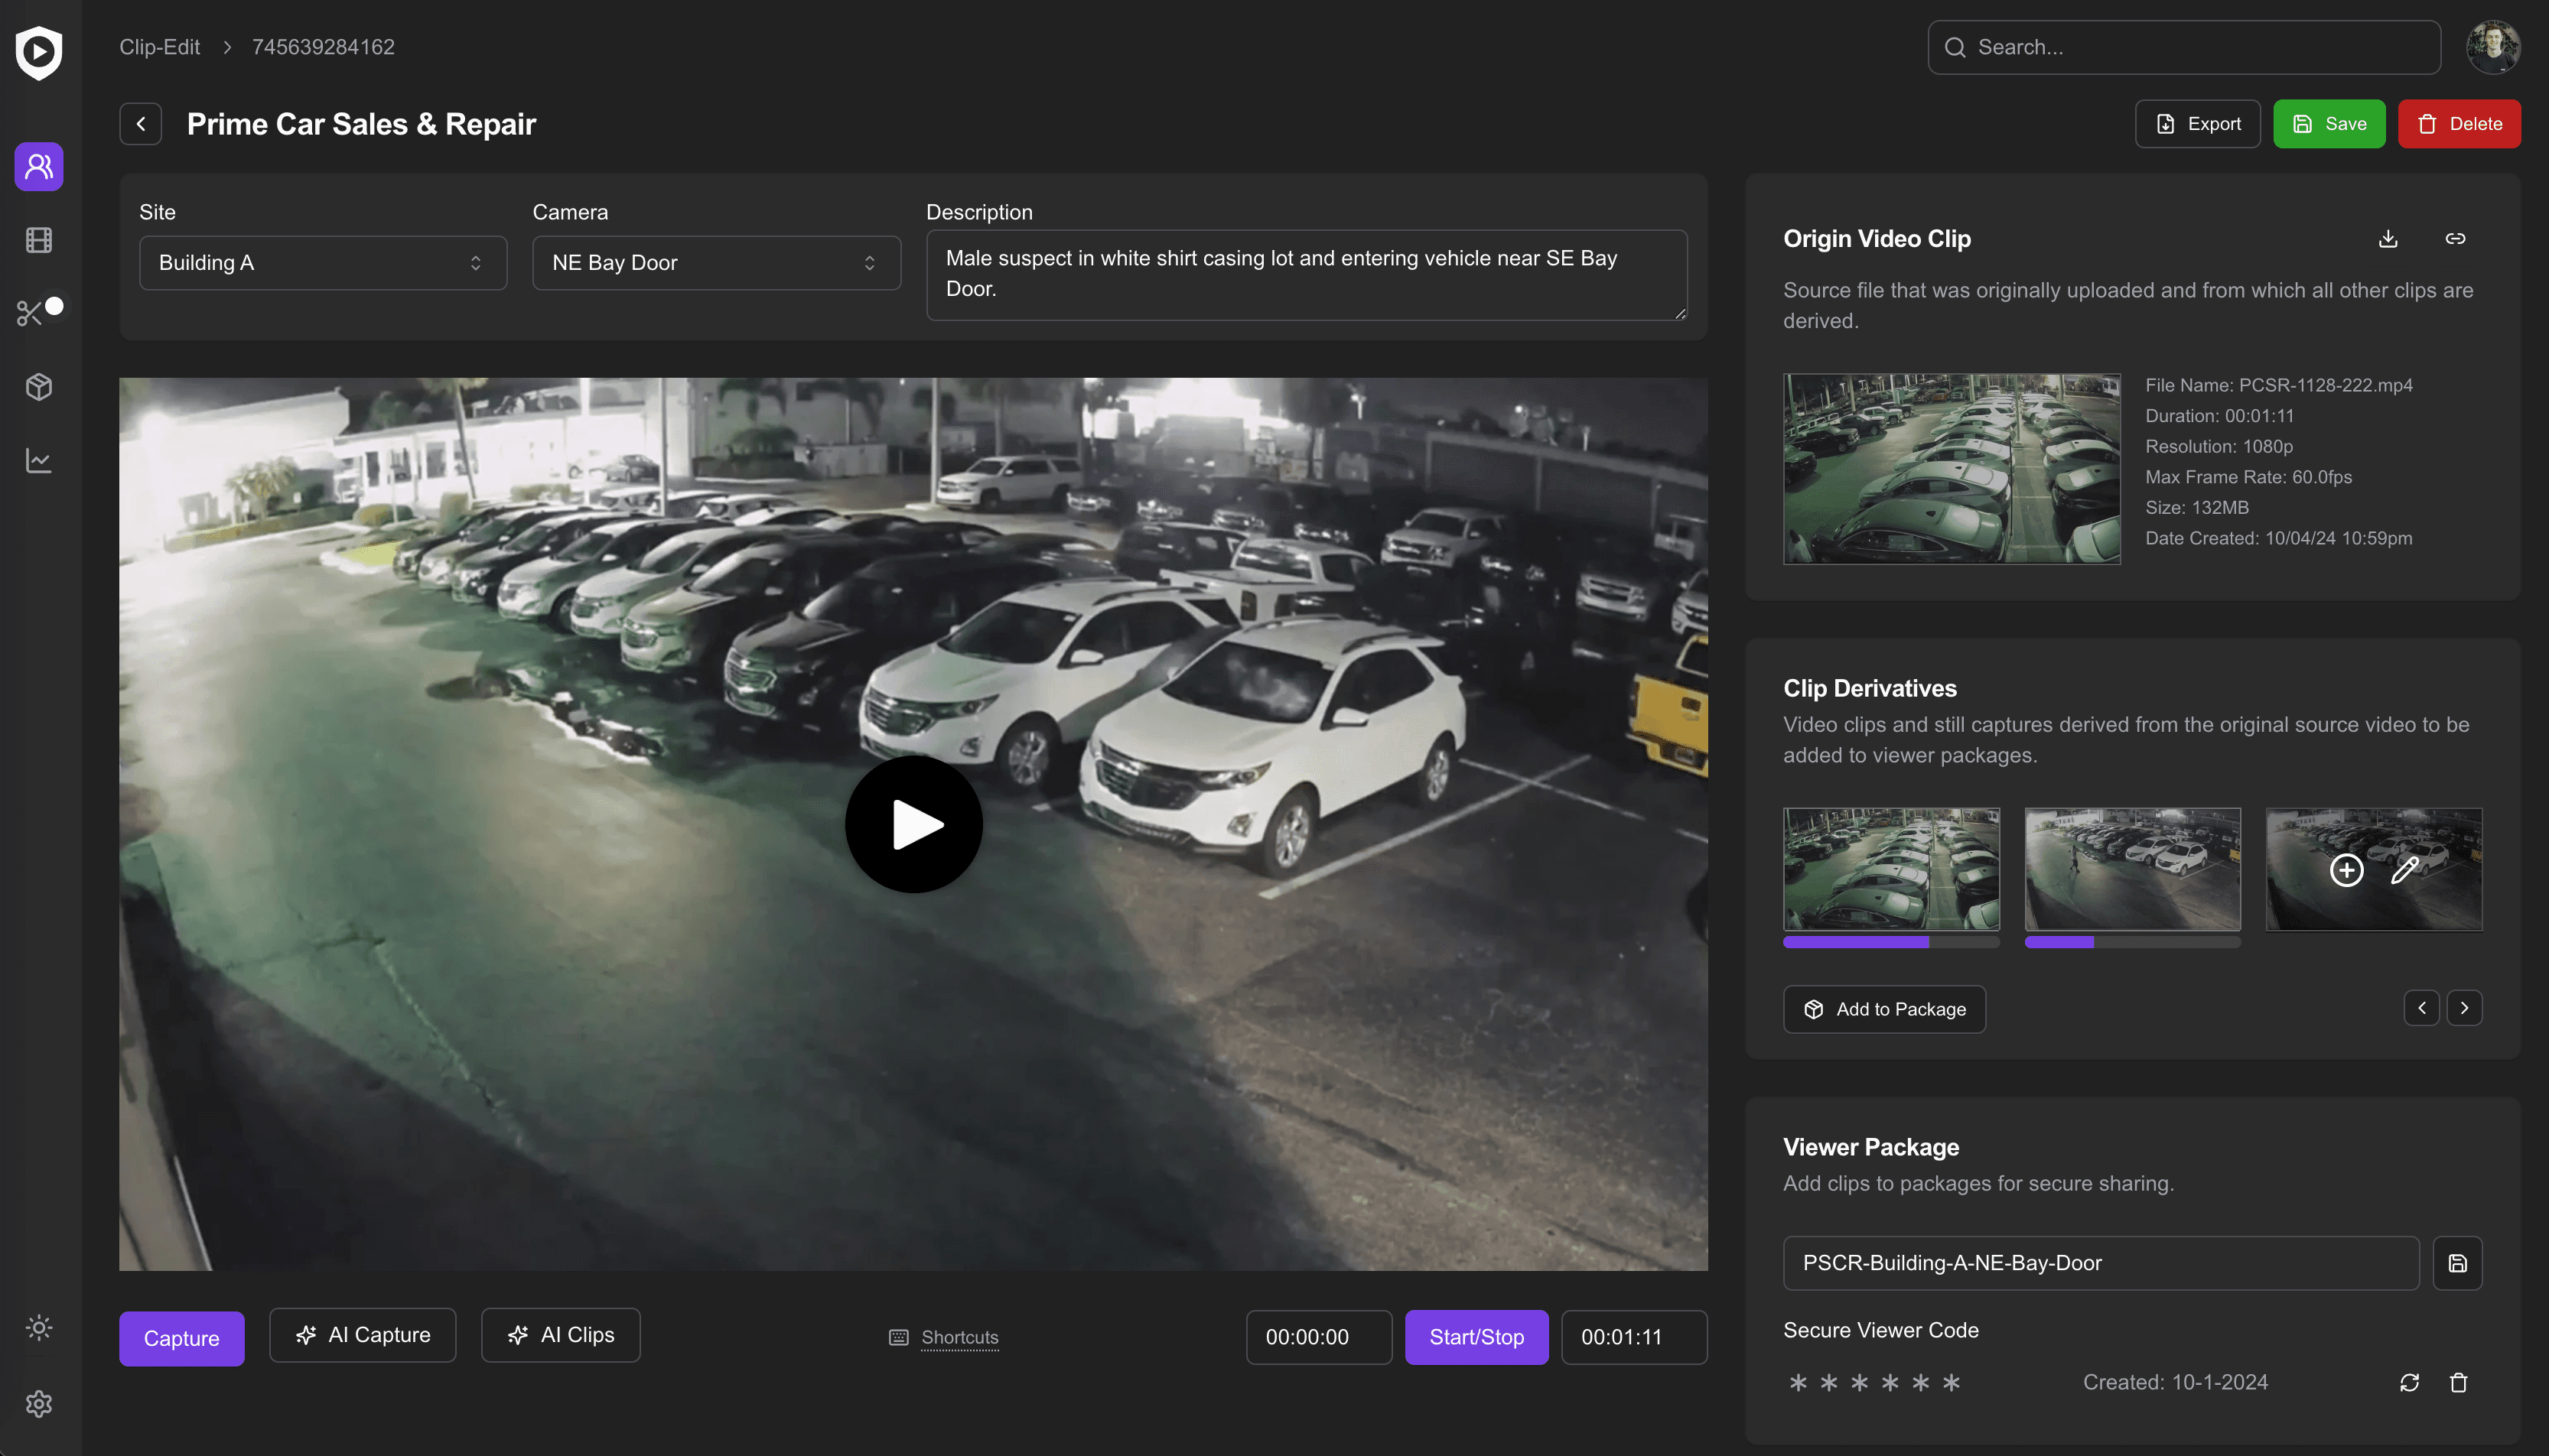Click the Add to Package button

[x=1883, y=1009]
